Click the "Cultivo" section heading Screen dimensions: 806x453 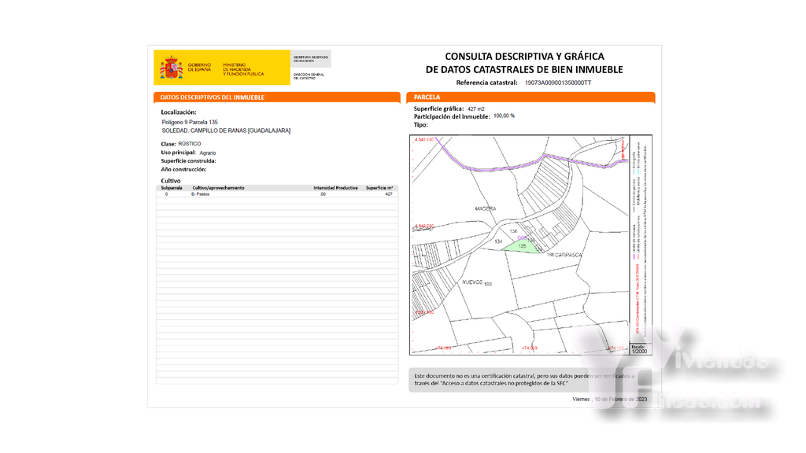171,181
